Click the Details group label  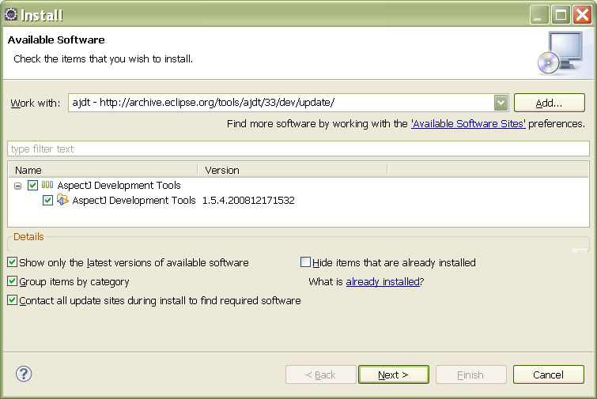tap(28, 236)
